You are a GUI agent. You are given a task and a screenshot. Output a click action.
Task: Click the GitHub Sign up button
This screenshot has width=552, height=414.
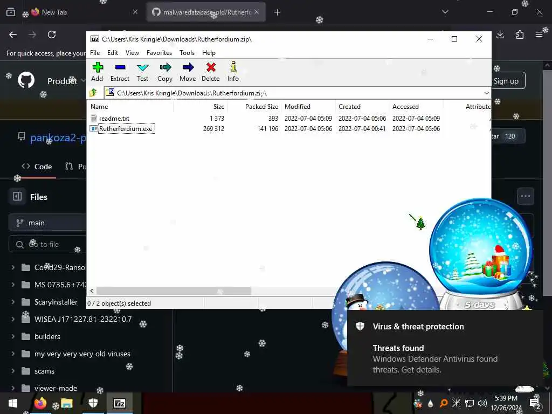(507, 81)
